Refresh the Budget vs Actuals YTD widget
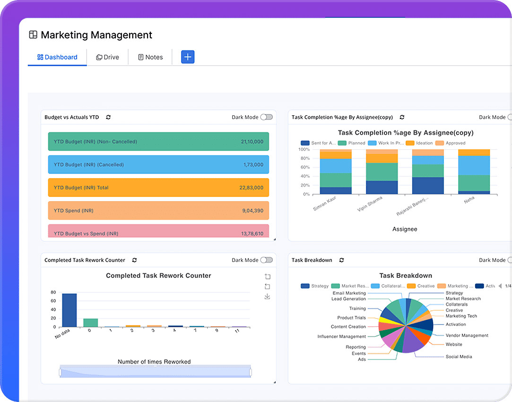The width and height of the screenshot is (512, 402). pos(108,117)
